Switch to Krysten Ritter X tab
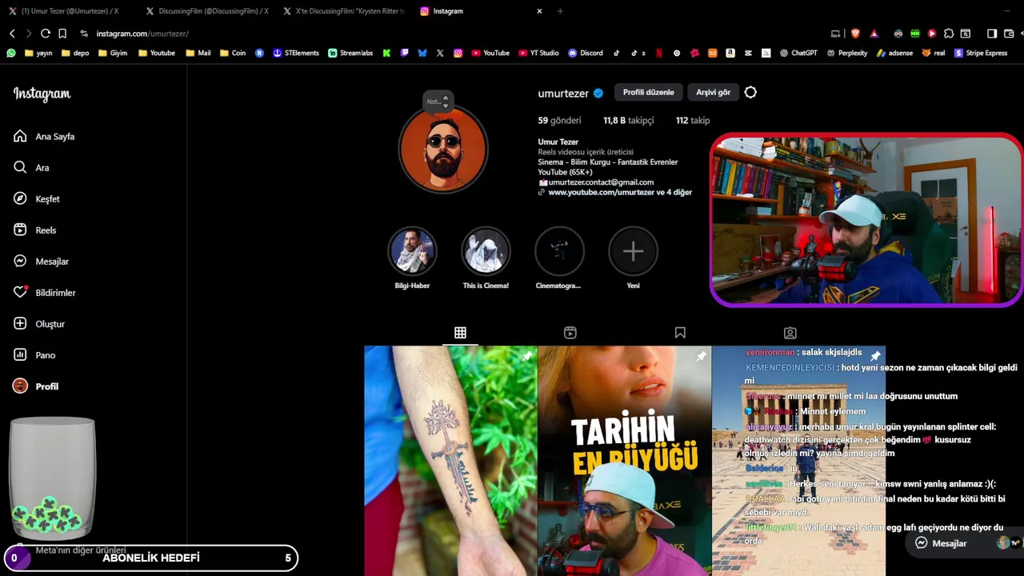The height and width of the screenshot is (576, 1024). pyautogui.click(x=344, y=11)
